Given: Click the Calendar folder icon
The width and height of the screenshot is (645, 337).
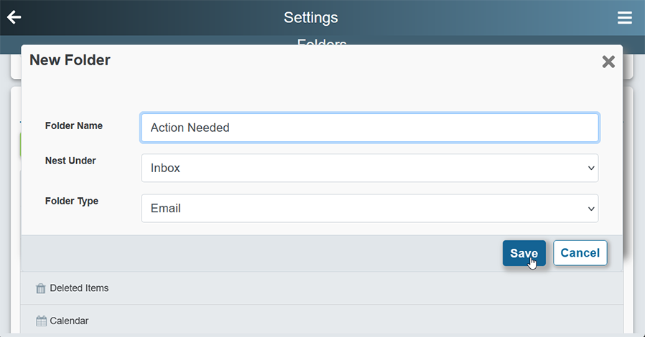Looking at the screenshot, I should point(41,321).
